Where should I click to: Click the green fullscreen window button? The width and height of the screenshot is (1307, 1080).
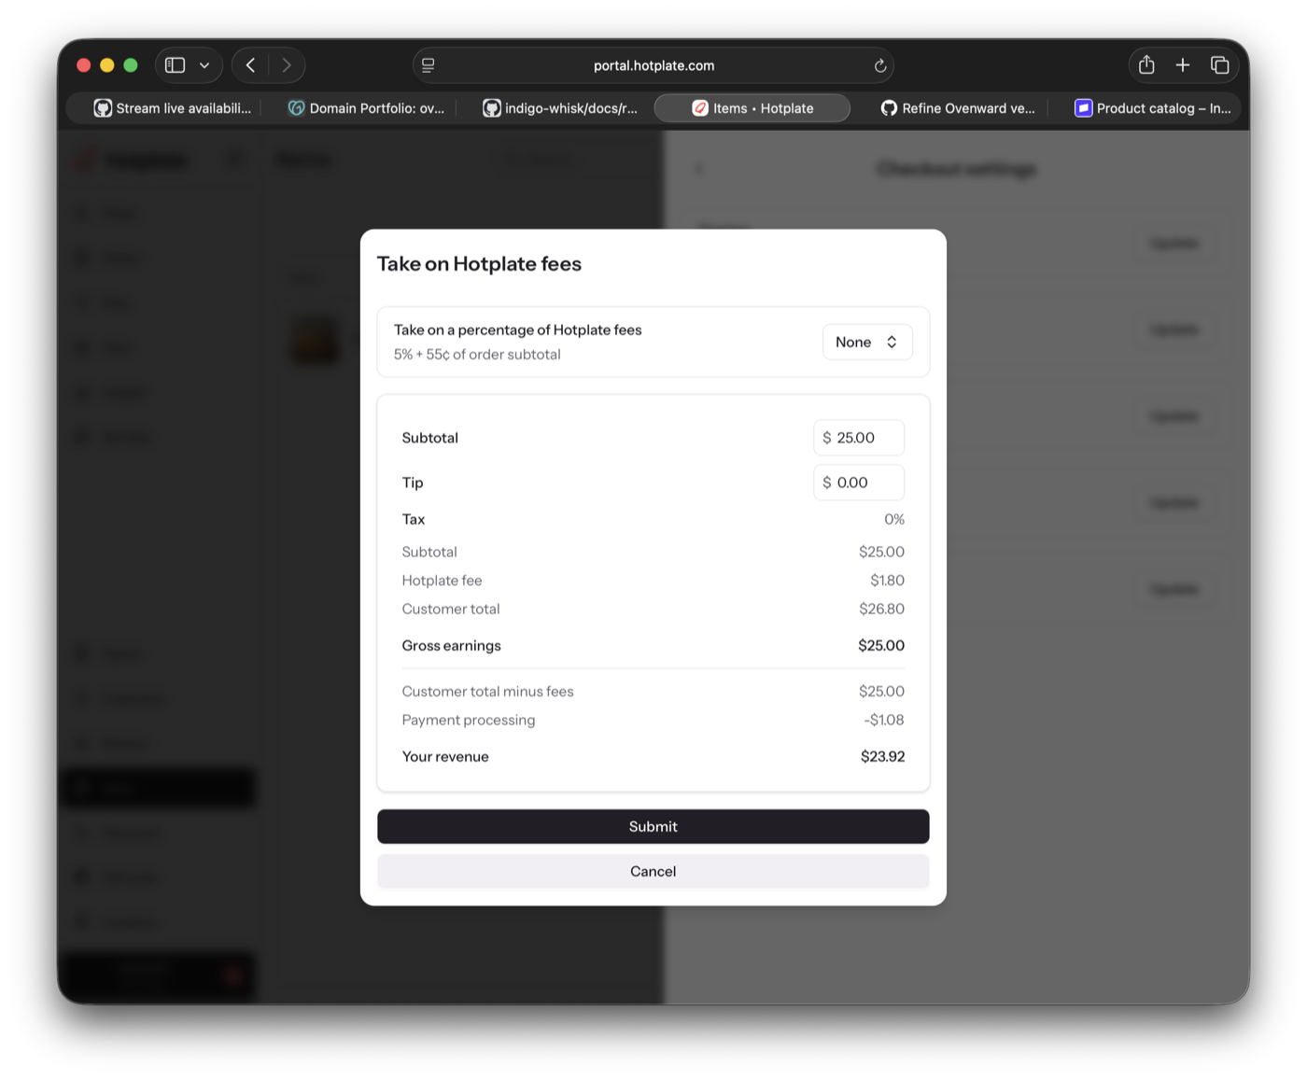[x=131, y=65]
